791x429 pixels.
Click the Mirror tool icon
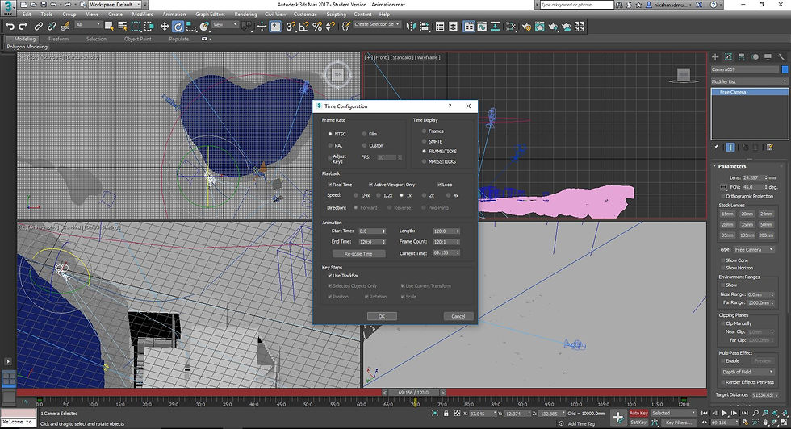pyautogui.click(x=411, y=27)
